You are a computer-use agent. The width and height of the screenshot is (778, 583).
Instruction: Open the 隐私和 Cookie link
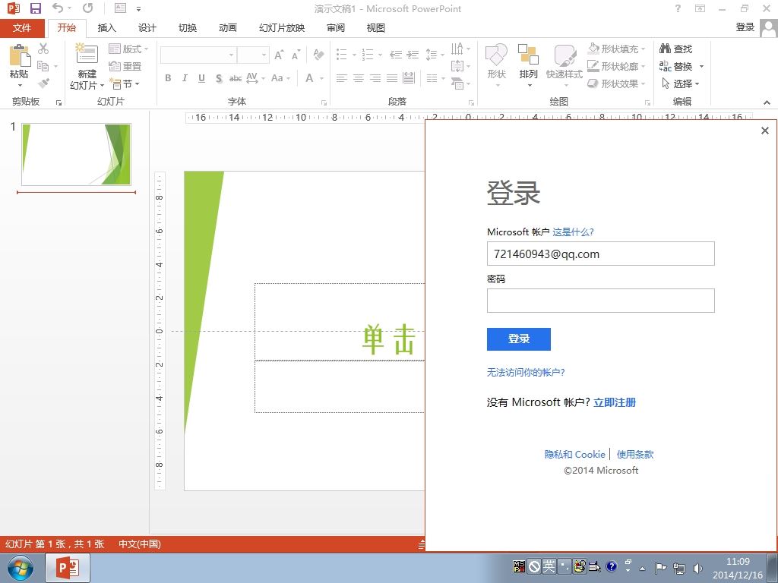tap(575, 454)
